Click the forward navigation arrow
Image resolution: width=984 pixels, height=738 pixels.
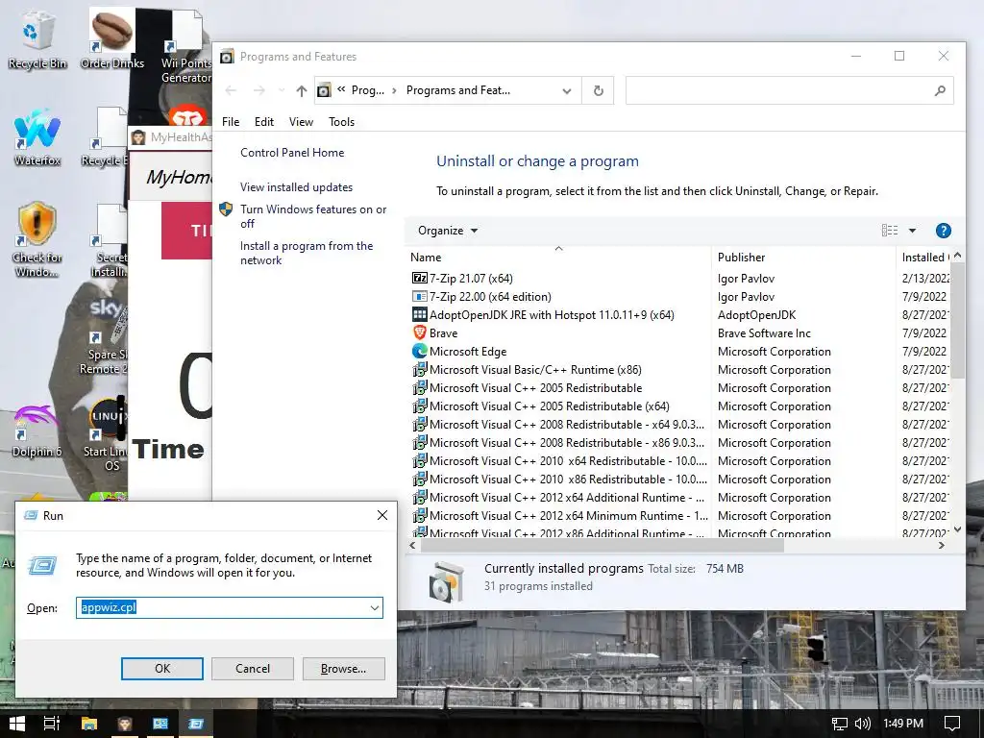coord(258,91)
